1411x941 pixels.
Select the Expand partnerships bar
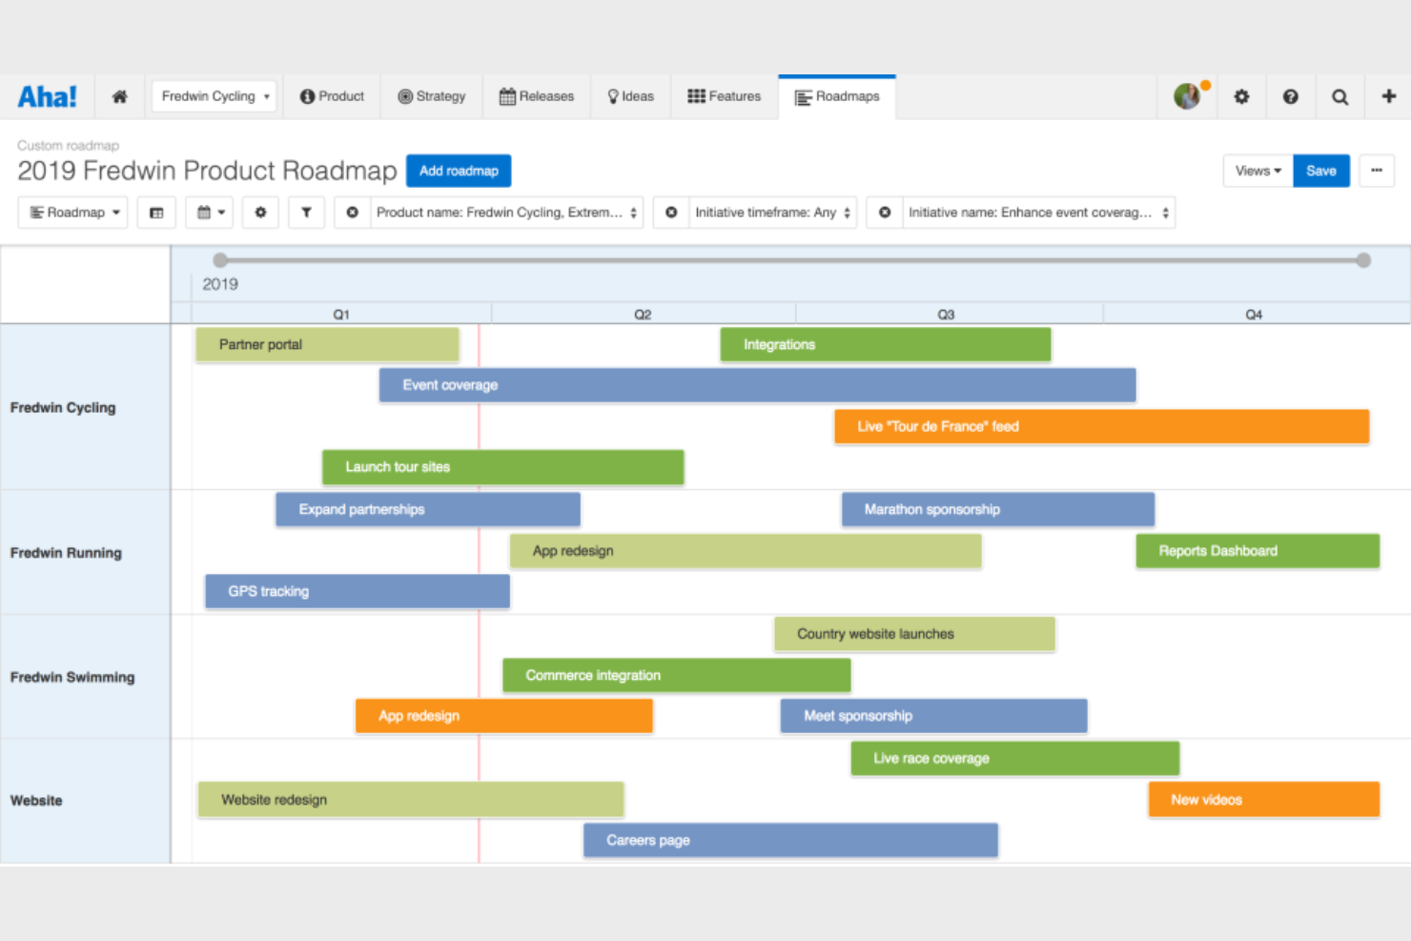pyautogui.click(x=428, y=509)
